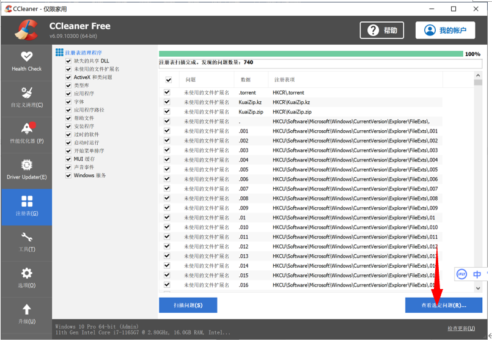Select the row with data .013

(301, 256)
